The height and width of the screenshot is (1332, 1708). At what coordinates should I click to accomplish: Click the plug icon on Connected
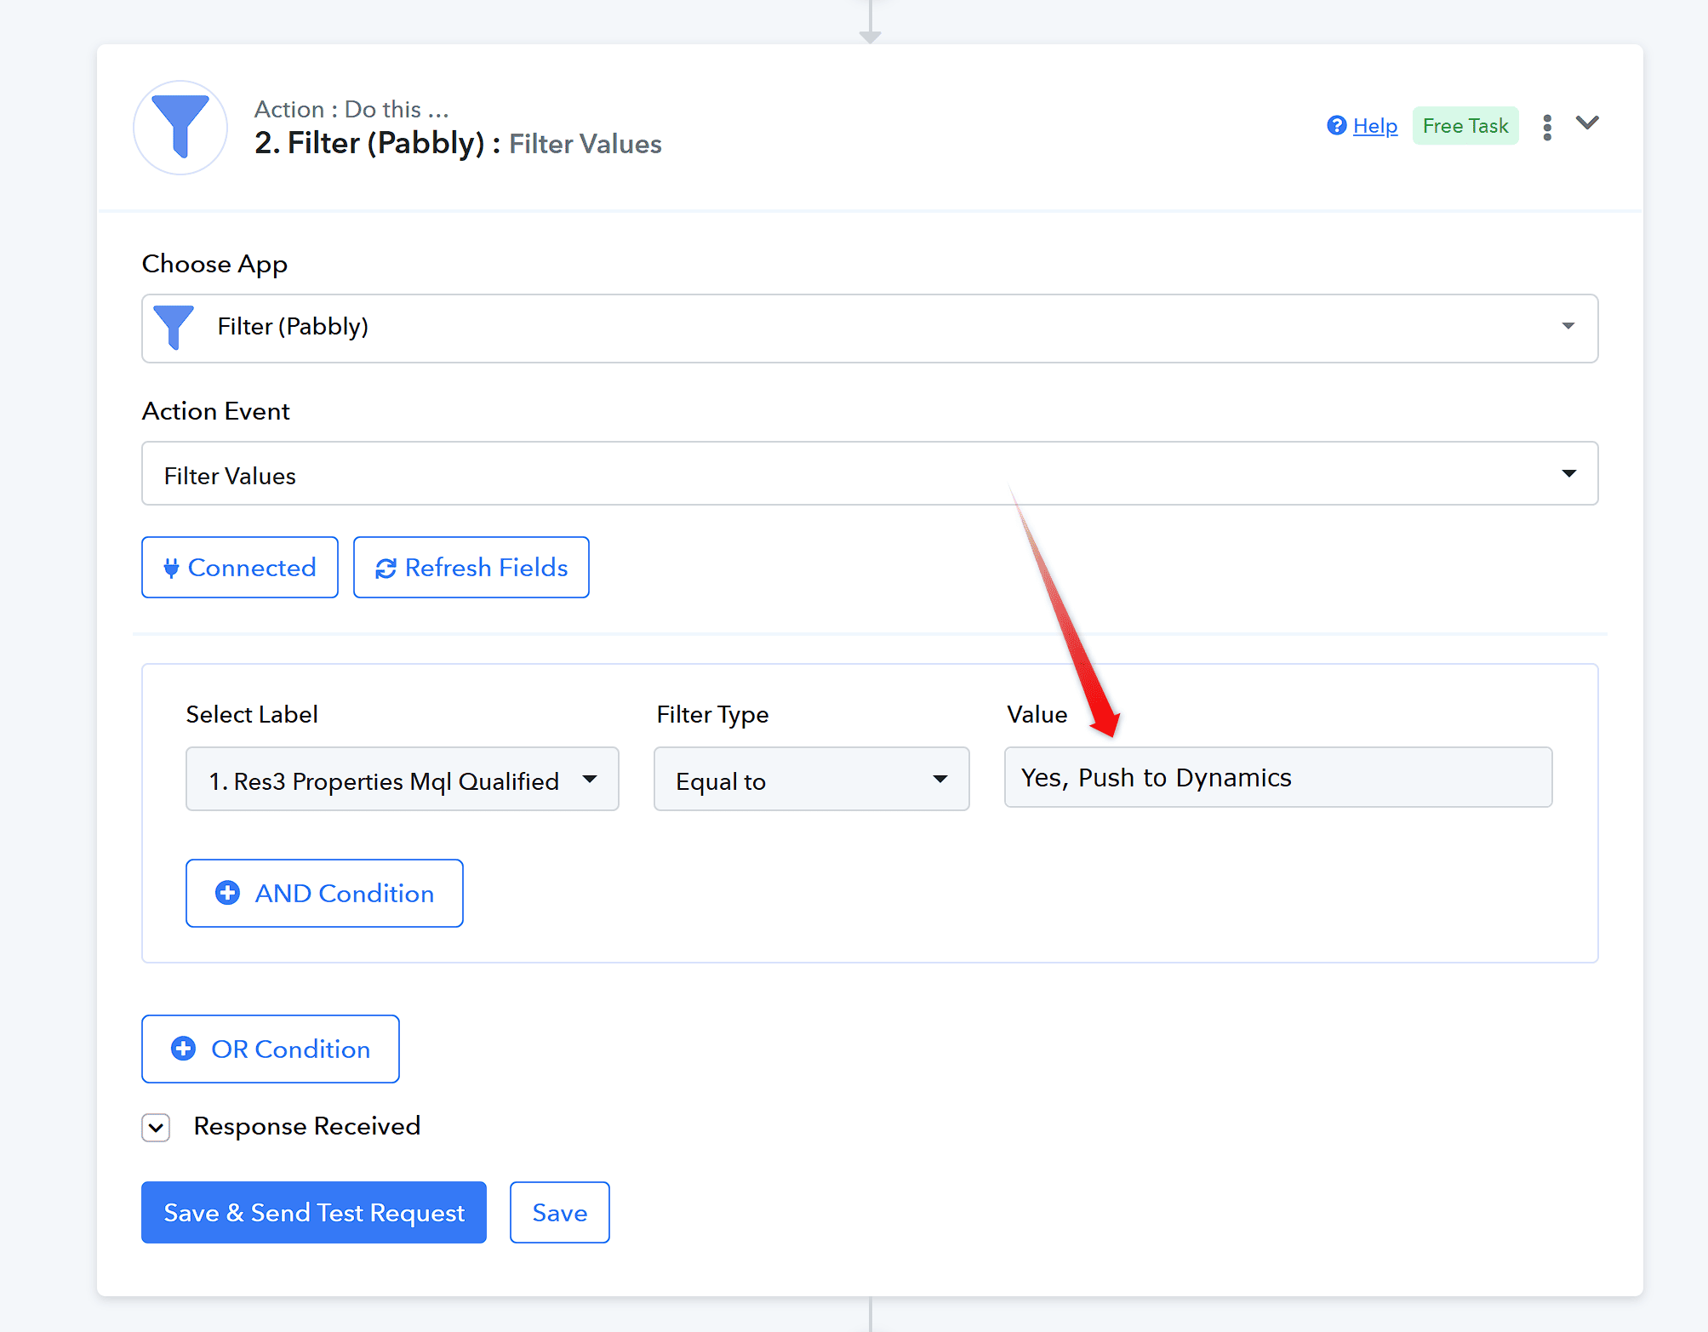pos(171,568)
